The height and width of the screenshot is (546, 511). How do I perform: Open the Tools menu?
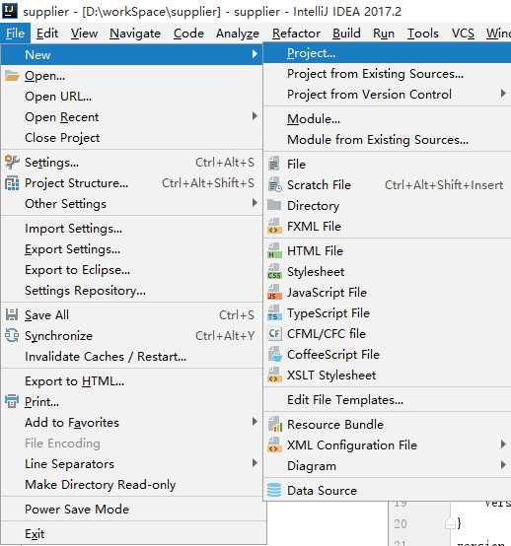423,34
